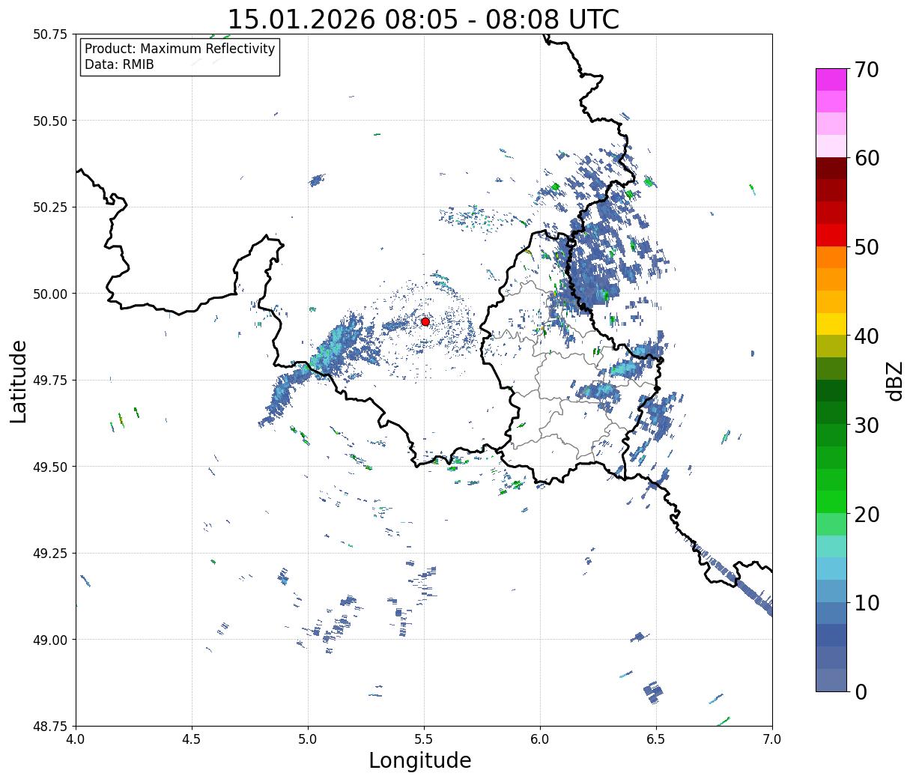The image size is (913, 779).
Task: Click longitude tick label 6.5
Action: click(x=656, y=739)
